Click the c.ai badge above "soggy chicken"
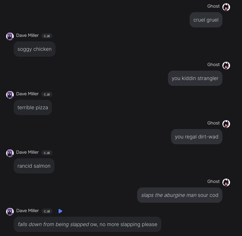The image size is (242, 236). point(47,36)
